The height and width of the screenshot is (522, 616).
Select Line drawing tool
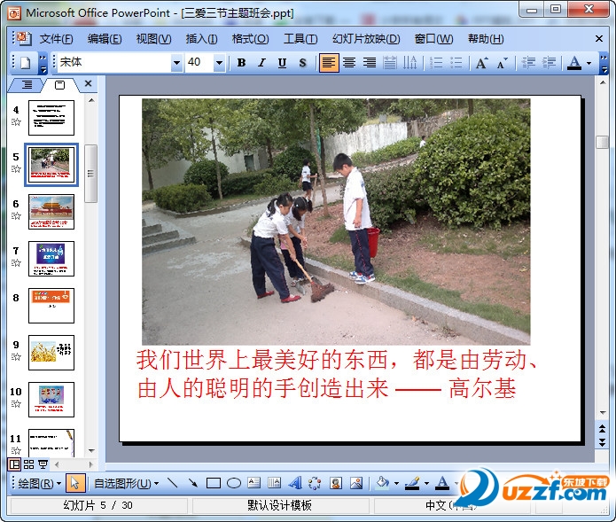point(173,484)
